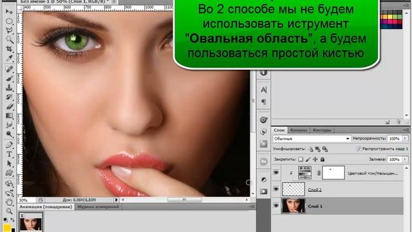This screenshot has width=412, height=232.
Task: Click the Заливка 100% field
Action: 395,159
